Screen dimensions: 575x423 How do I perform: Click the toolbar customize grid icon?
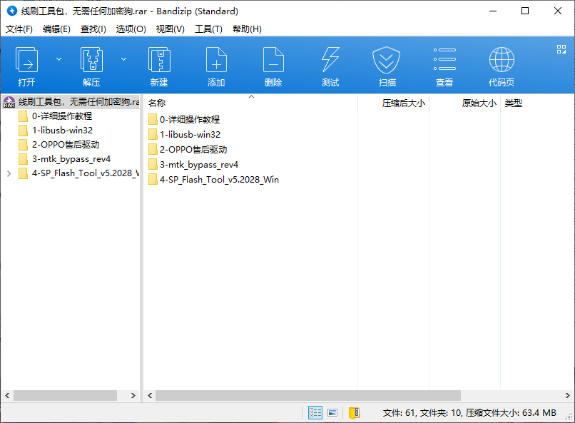tap(561, 49)
